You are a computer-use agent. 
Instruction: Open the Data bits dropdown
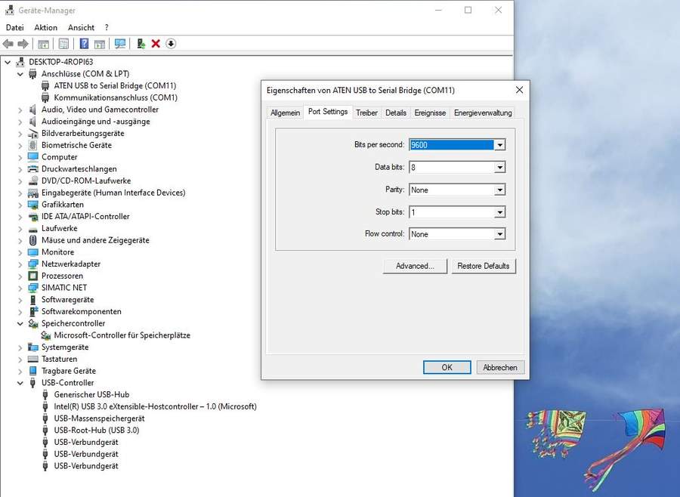click(x=499, y=168)
